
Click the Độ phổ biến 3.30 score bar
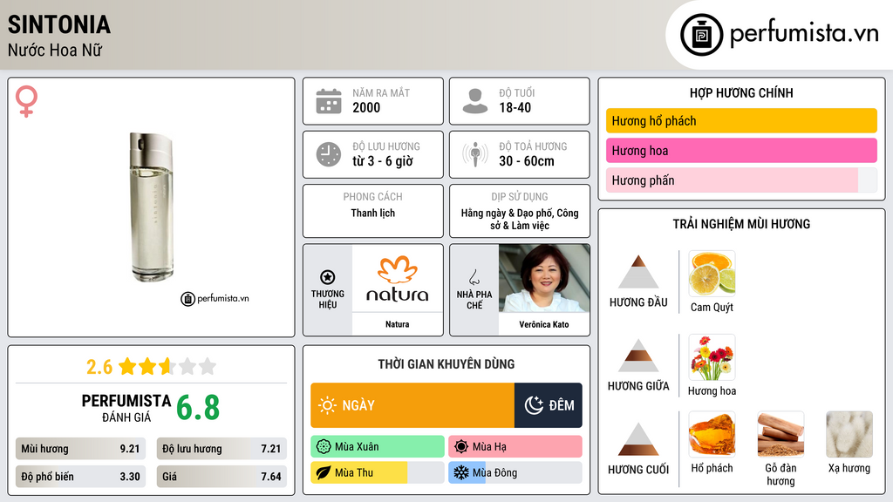coord(80,477)
